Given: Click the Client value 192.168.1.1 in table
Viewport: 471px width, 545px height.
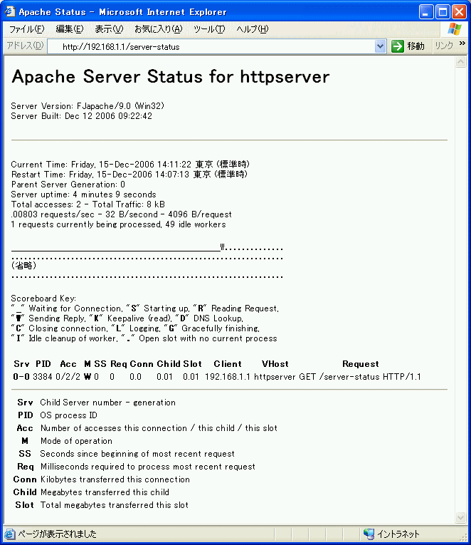Looking at the screenshot, I should 228,377.
